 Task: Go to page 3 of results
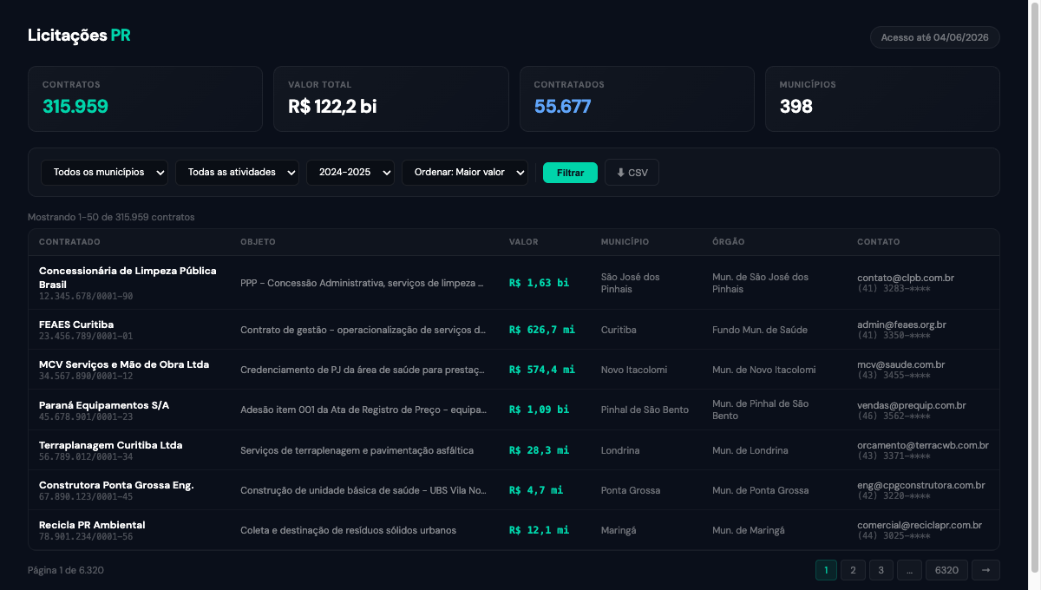click(881, 570)
